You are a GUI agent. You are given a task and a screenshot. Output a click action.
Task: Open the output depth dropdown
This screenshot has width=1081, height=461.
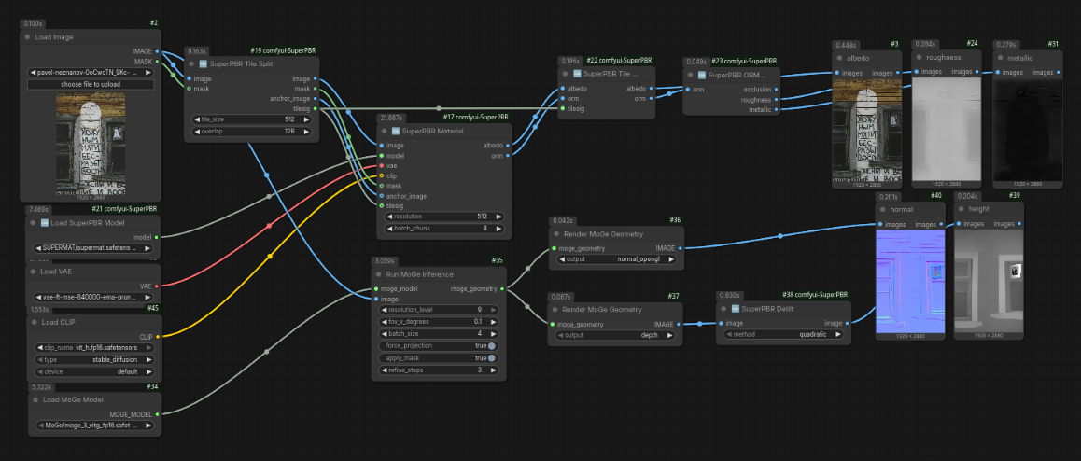point(615,335)
